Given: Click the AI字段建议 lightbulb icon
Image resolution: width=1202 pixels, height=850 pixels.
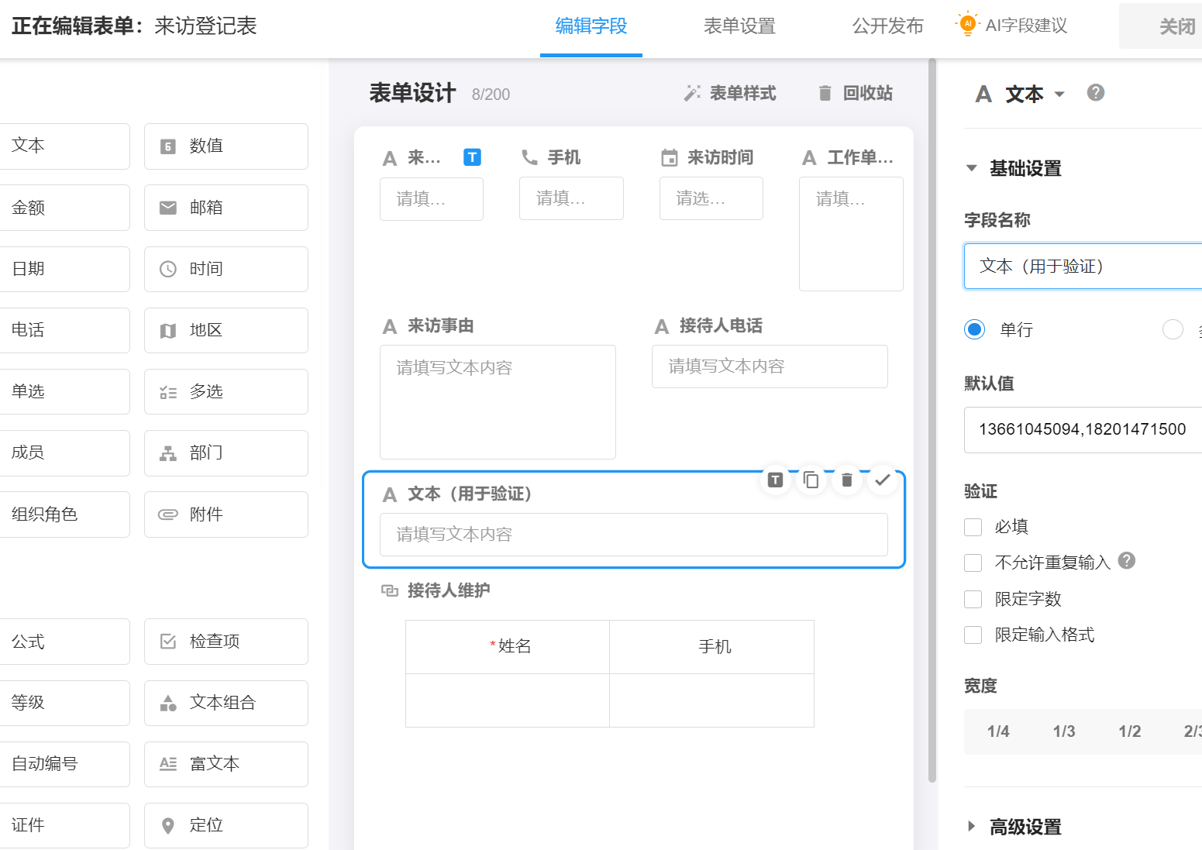Looking at the screenshot, I should (967, 24).
